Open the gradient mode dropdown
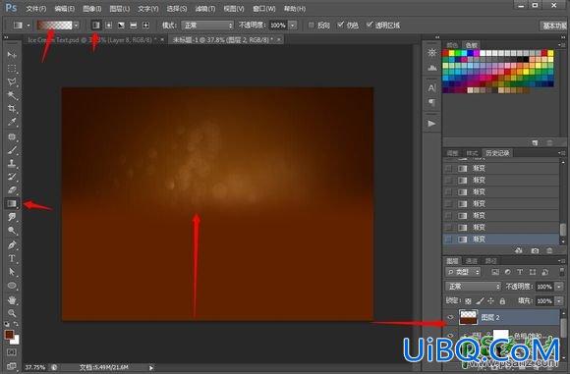This screenshot has height=374, width=570. [207, 26]
